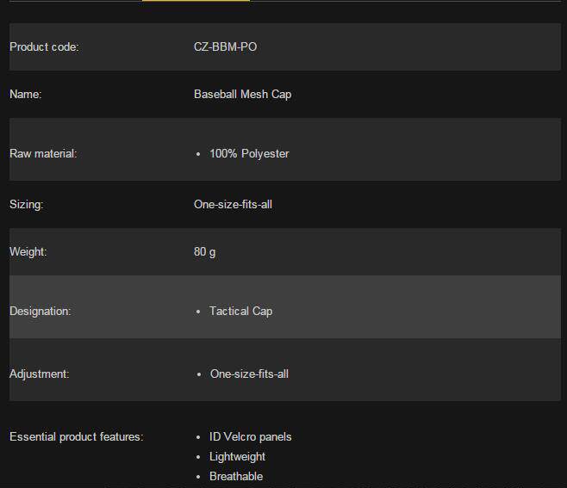The image size is (567, 488).
Task: Select the Tactical Cap list item
Action: click(240, 311)
